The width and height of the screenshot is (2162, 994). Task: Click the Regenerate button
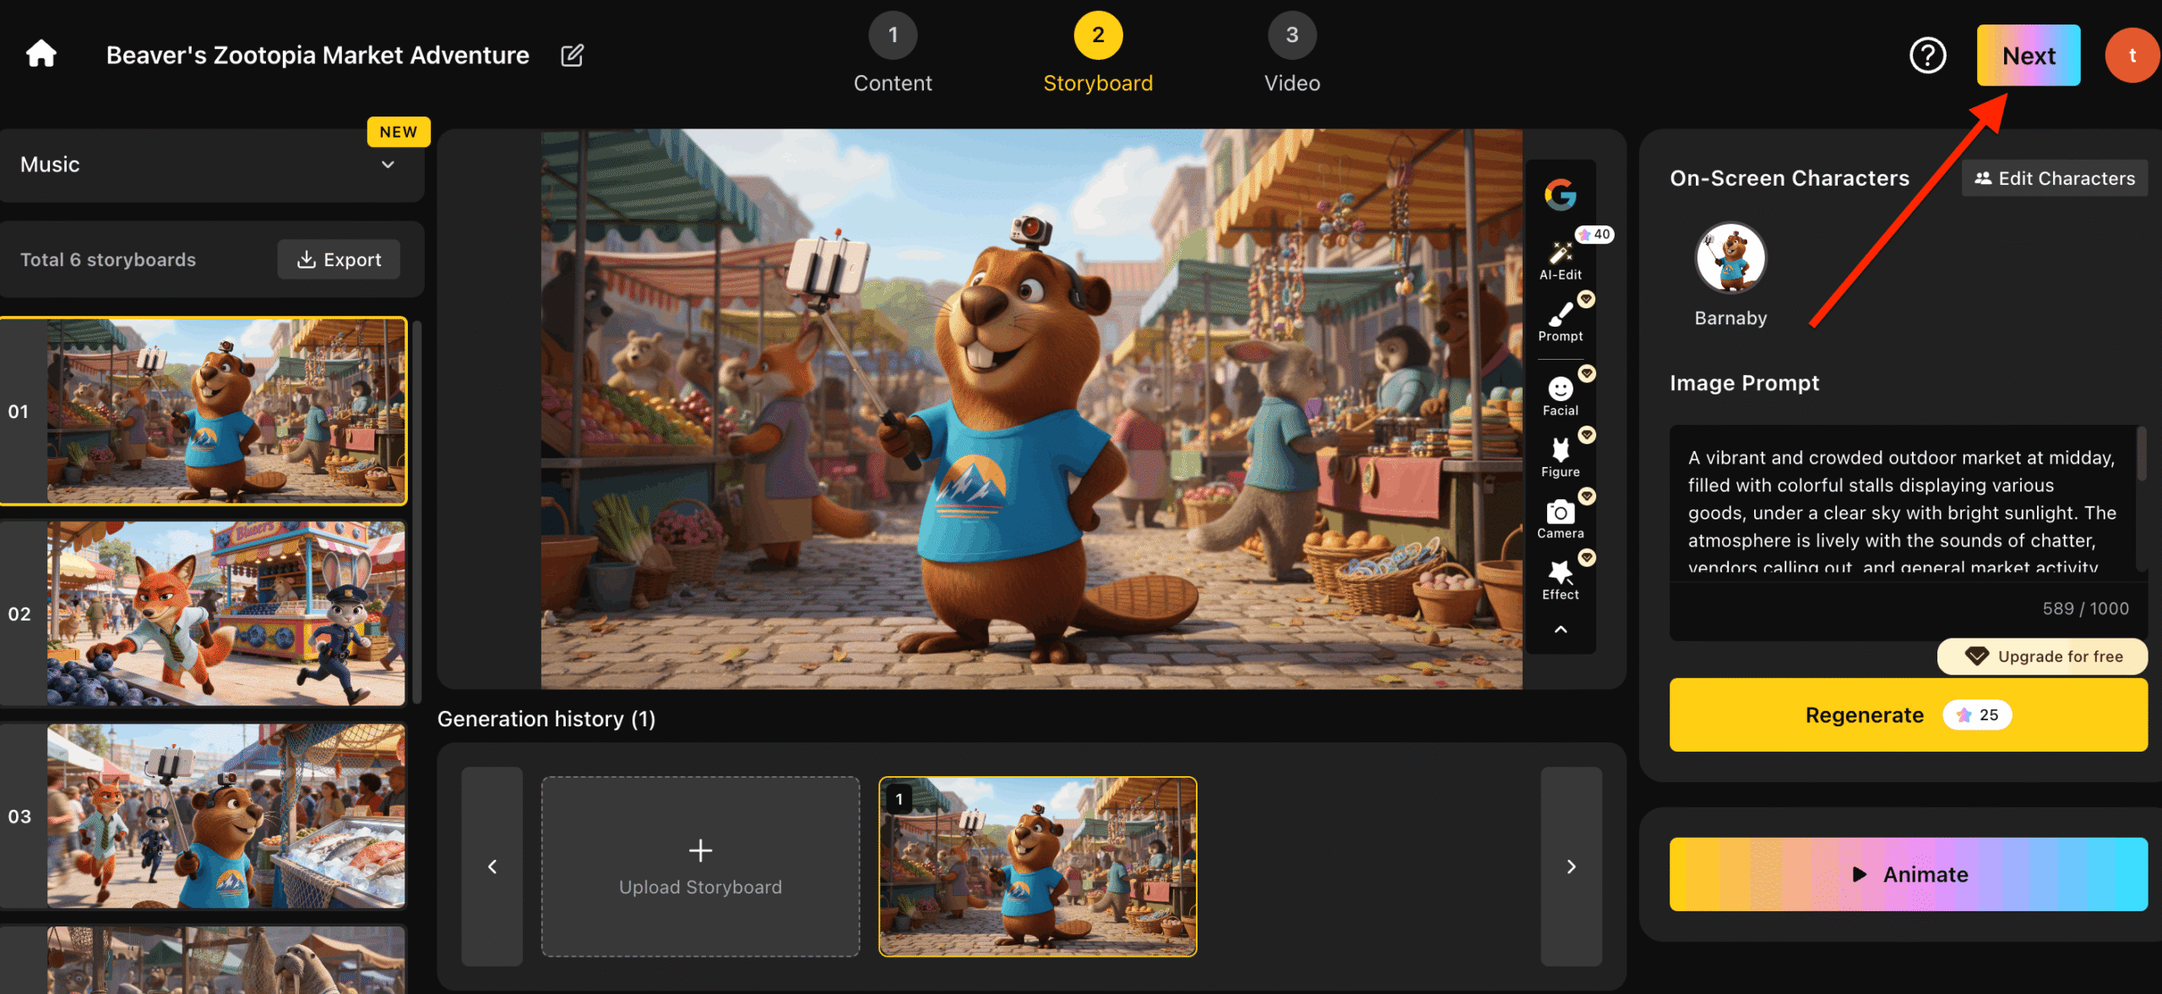(1908, 714)
